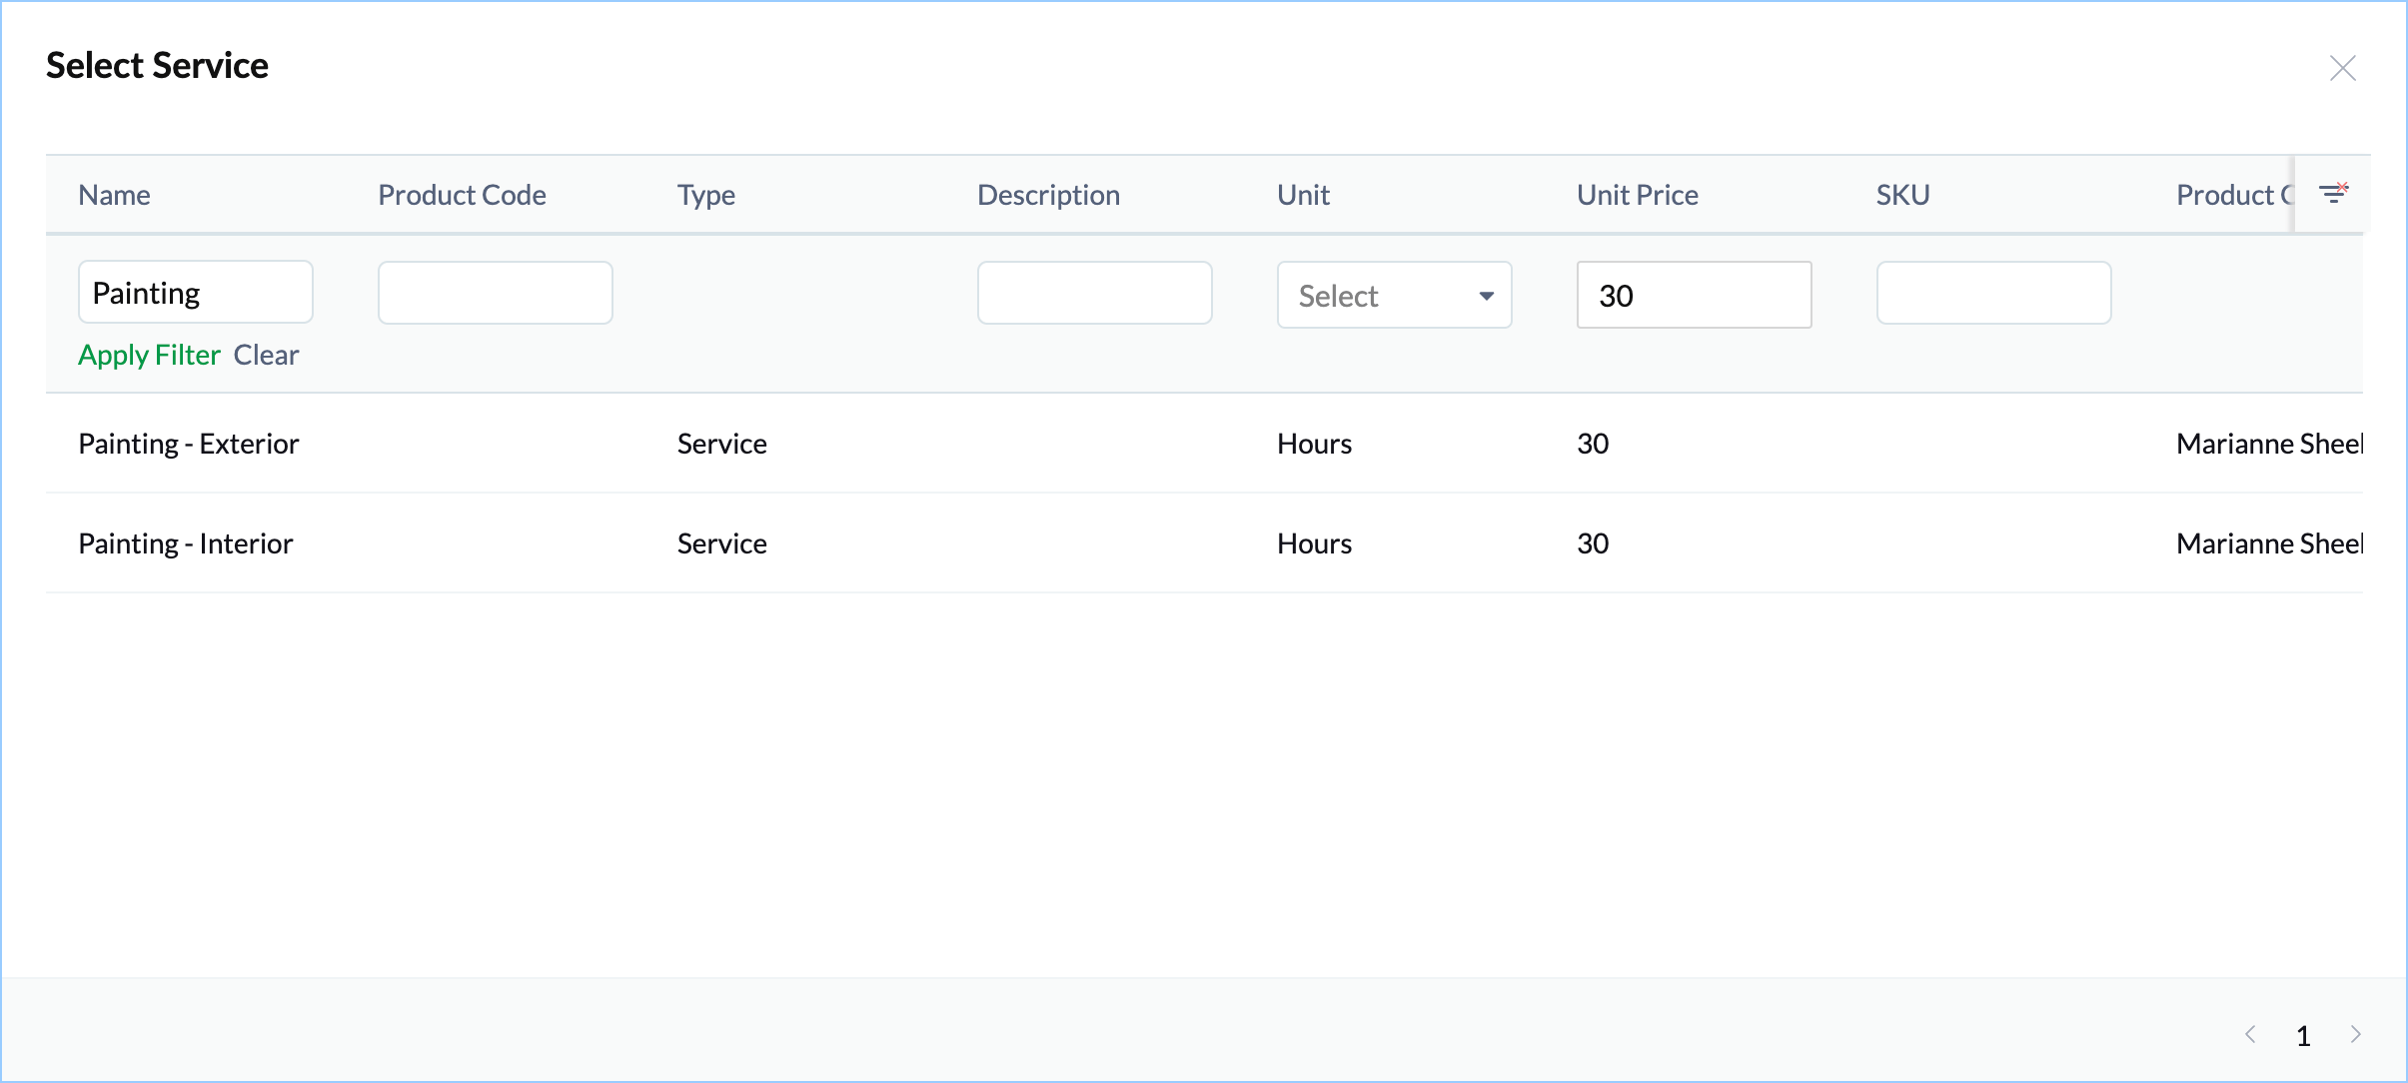This screenshot has height=1083, width=2408.
Task: Click the Name column header
Action: [114, 195]
